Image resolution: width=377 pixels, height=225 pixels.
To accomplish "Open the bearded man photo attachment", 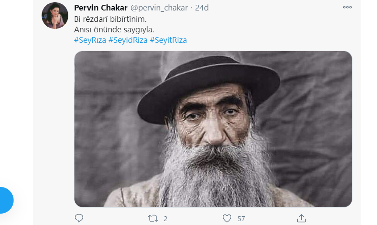I will [213, 129].
